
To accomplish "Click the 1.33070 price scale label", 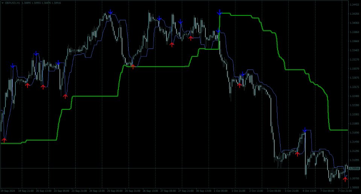I will point(355,68).
